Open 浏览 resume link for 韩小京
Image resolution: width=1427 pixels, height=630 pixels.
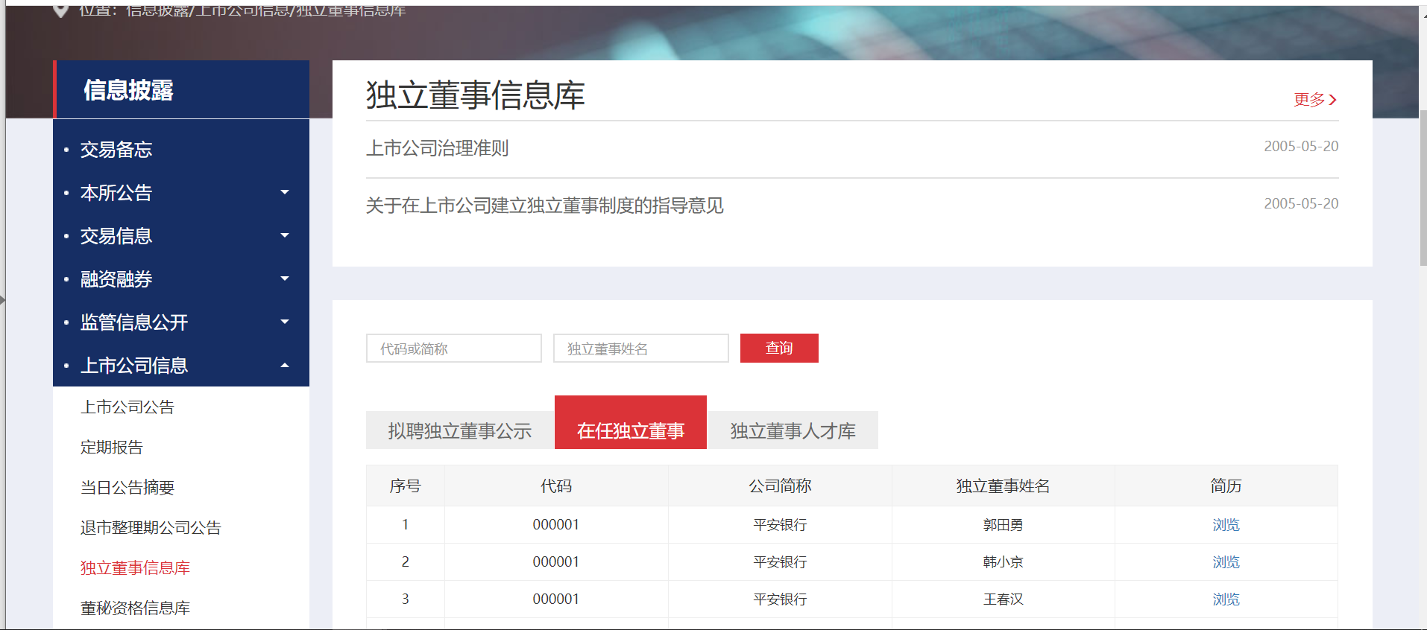(x=1226, y=562)
